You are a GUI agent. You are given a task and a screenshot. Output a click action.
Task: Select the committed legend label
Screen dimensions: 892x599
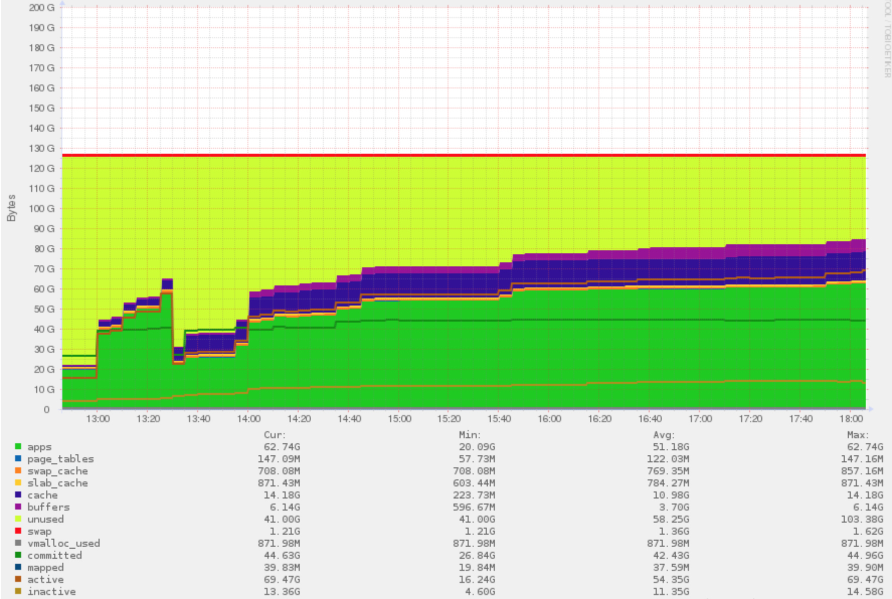tap(54, 555)
